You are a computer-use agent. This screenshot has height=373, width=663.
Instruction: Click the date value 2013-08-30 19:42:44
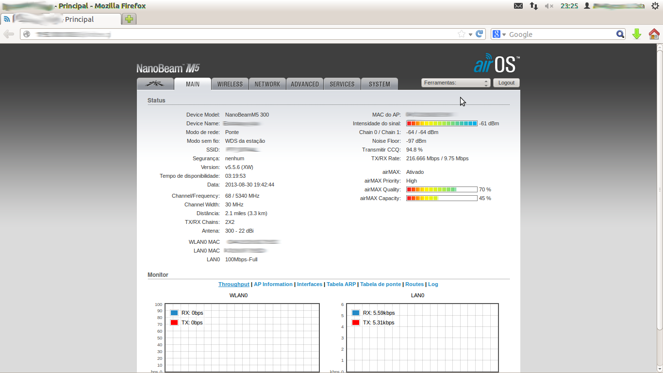tap(249, 185)
